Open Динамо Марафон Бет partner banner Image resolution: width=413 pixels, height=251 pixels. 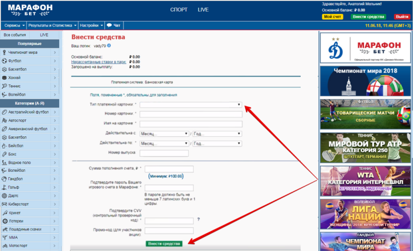tap(365, 48)
